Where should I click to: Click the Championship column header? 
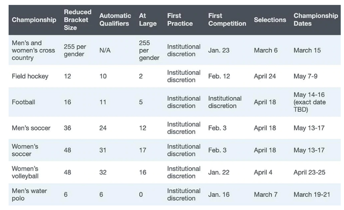(34, 20)
